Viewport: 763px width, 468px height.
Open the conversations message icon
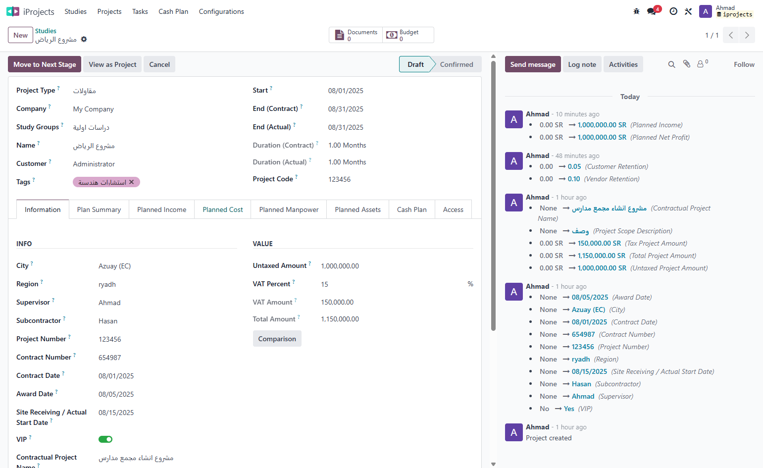tap(652, 11)
